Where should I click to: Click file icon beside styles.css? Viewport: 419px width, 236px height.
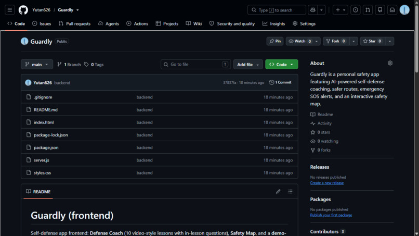[29, 172]
